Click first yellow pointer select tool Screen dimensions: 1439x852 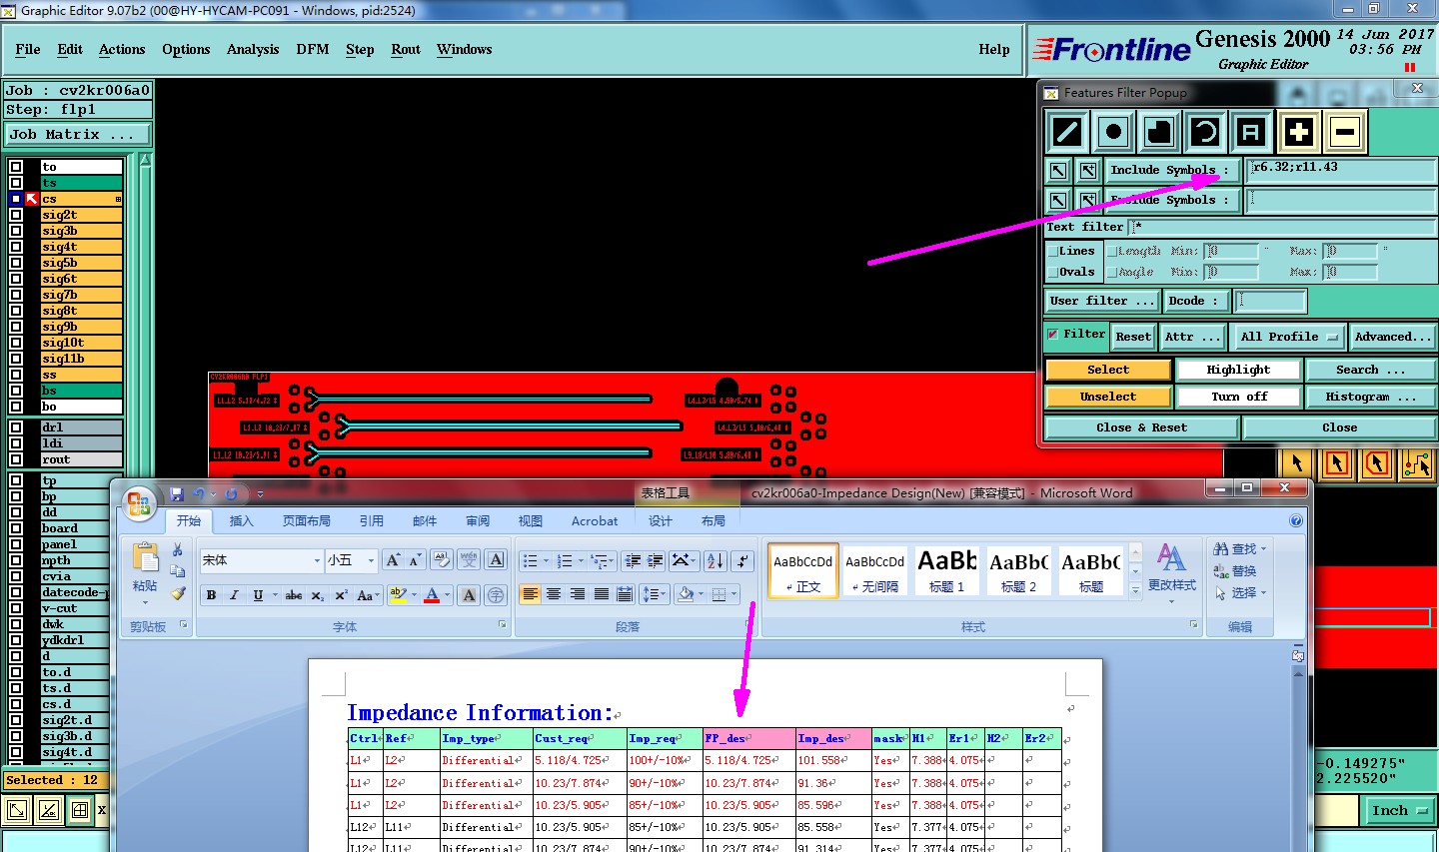1297,463
